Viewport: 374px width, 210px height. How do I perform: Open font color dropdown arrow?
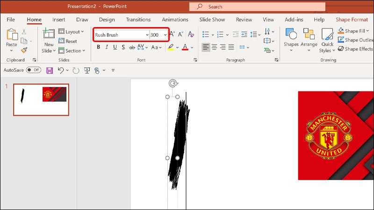click(192, 48)
